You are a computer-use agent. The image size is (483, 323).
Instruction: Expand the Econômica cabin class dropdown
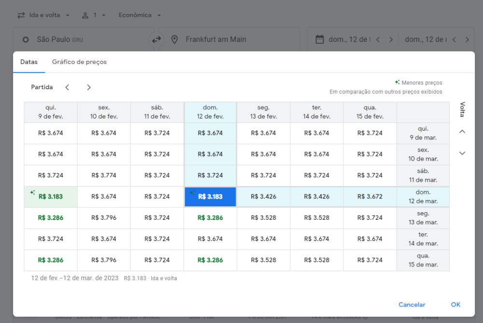(140, 15)
